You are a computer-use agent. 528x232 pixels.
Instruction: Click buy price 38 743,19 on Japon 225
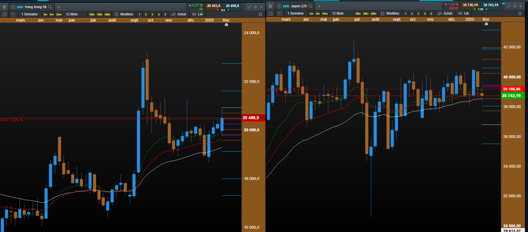491,5
